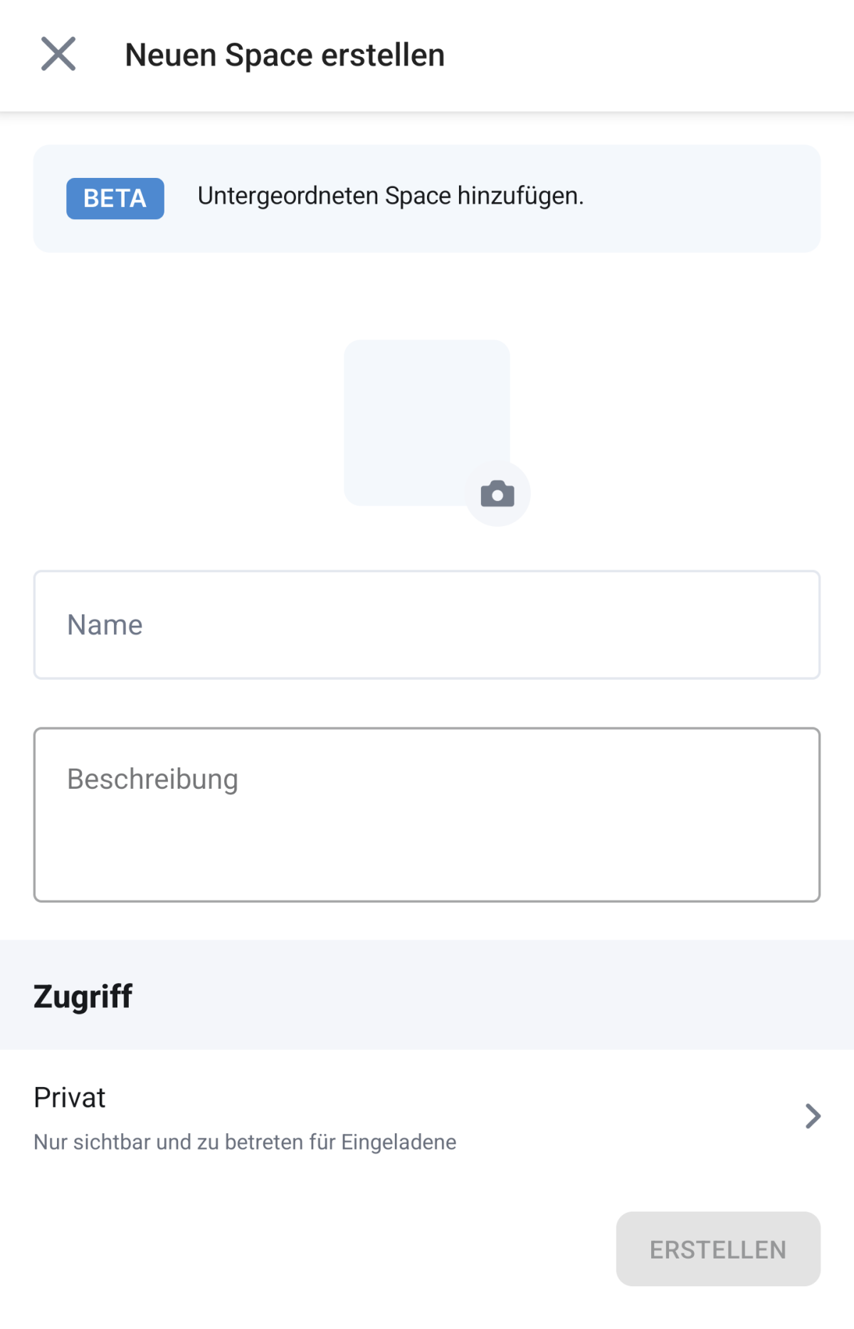Click the word hinzufügen in the beta banner
The width and height of the screenshot is (854, 1329).
tap(520, 196)
